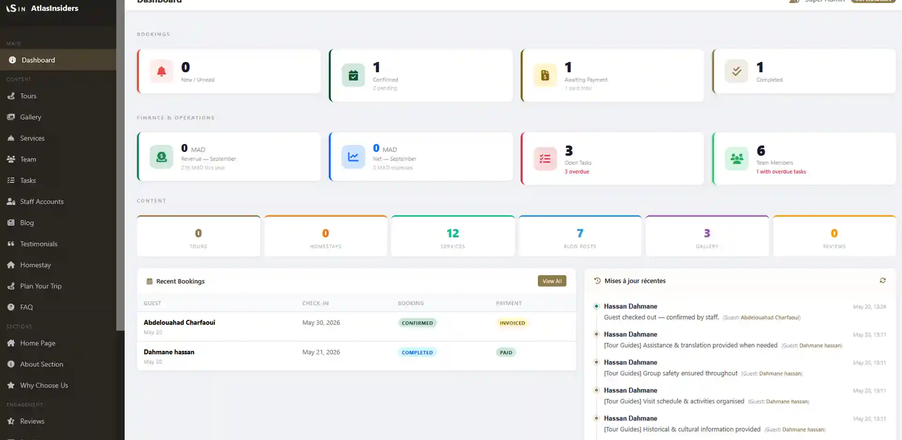
Task: Click the PAID payment badge
Action: (x=506, y=352)
